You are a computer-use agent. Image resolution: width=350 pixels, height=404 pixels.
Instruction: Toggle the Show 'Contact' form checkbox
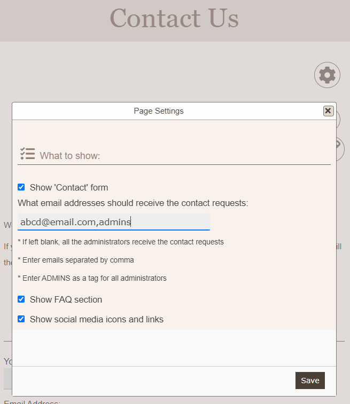click(x=21, y=187)
